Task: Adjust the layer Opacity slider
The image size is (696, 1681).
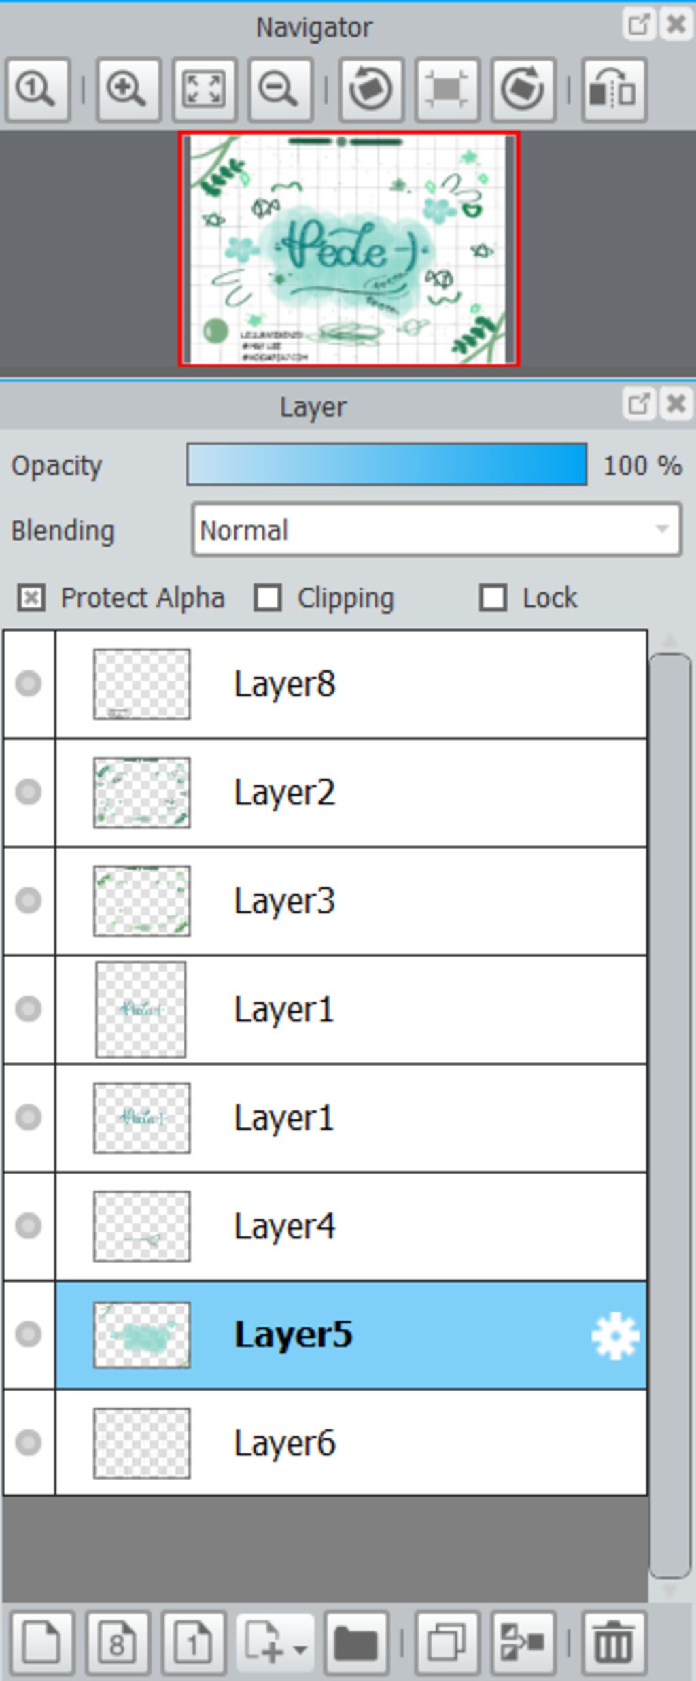Action: tap(386, 465)
